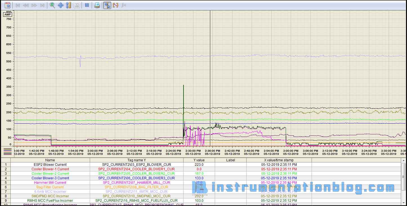Pause the trend update
The width and height of the screenshot is (407, 206).
pos(87,5)
